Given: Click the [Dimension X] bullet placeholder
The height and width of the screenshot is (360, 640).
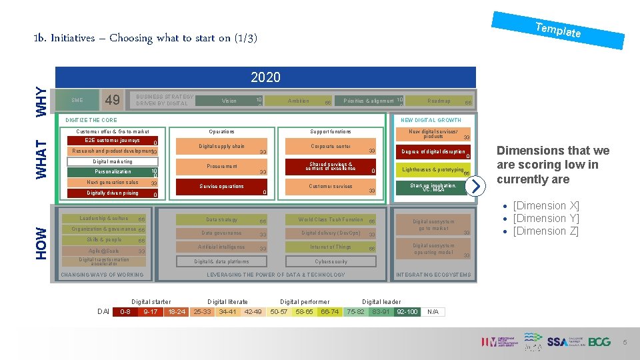Looking at the screenshot, I should [546, 206].
